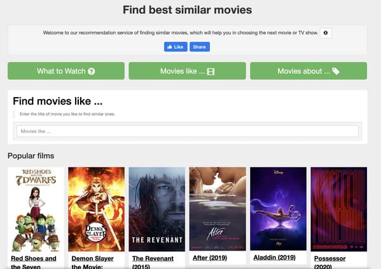Click the Find best similar movies heading
This screenshot has height=269, width=381.
coord(188,10)
